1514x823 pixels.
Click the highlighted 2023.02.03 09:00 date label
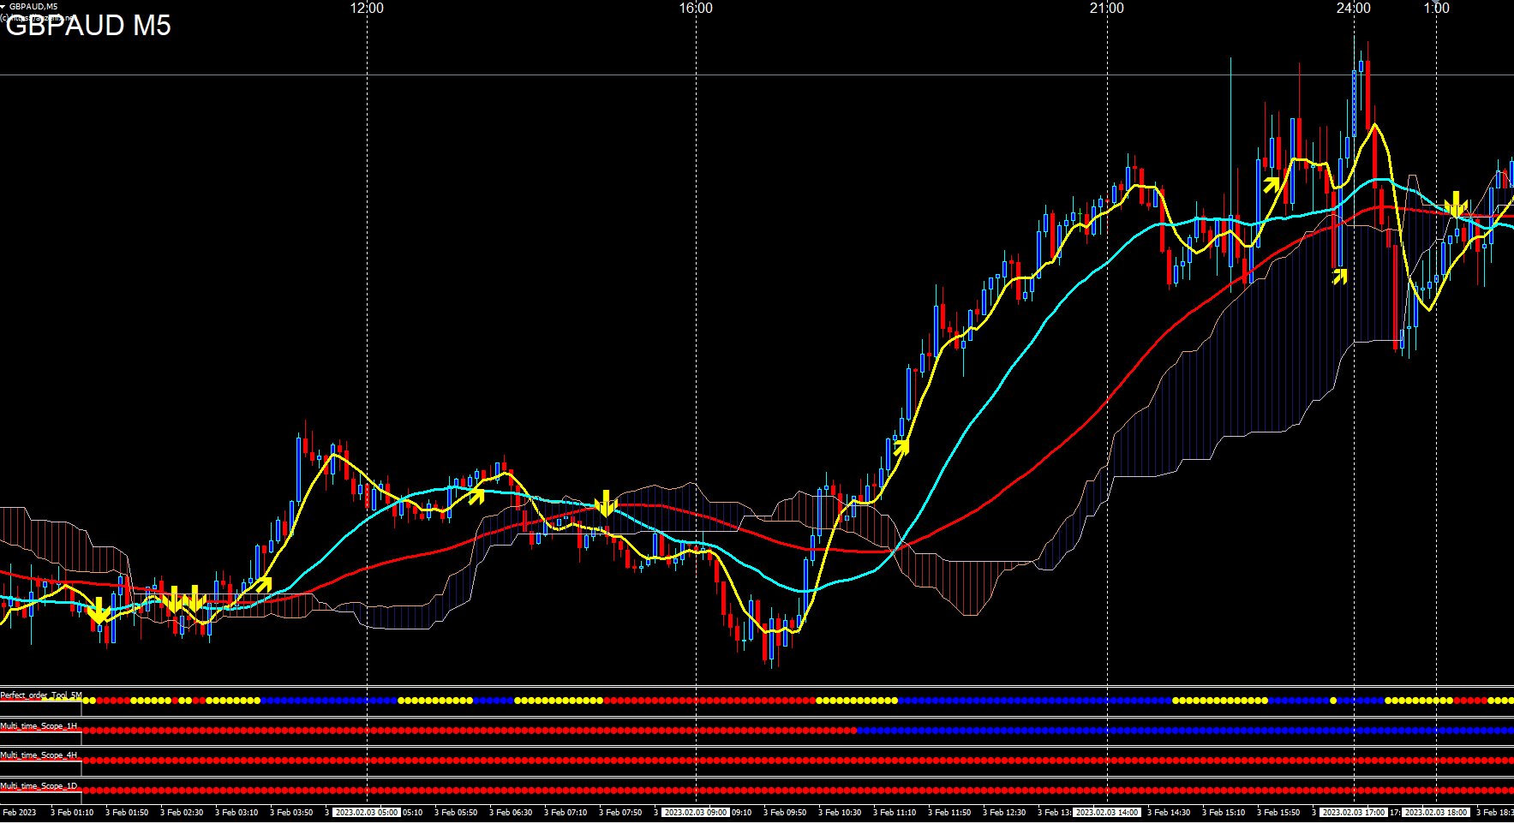pos(696,812)
